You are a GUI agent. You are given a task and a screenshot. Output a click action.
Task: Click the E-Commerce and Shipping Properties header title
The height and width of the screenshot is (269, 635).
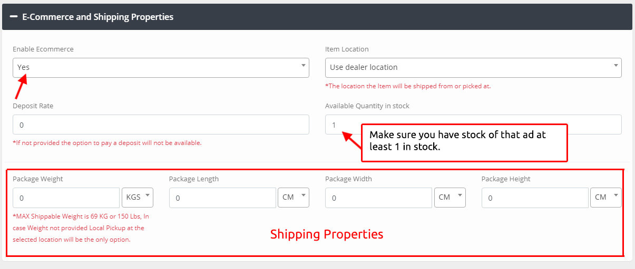point(97,17)
